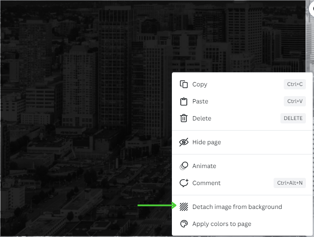
Task: Select the Copy menu entry text
Action: (200, 84)
